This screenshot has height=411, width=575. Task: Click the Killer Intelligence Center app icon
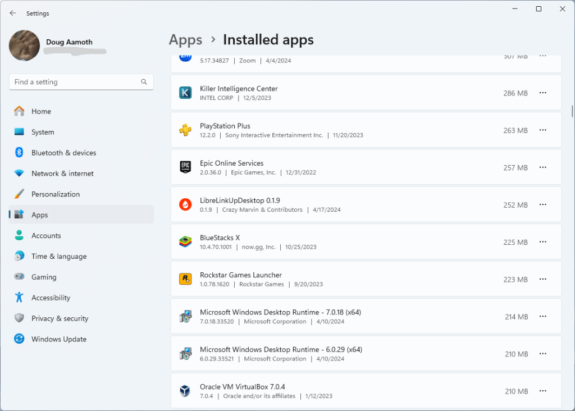coord(185,93)
